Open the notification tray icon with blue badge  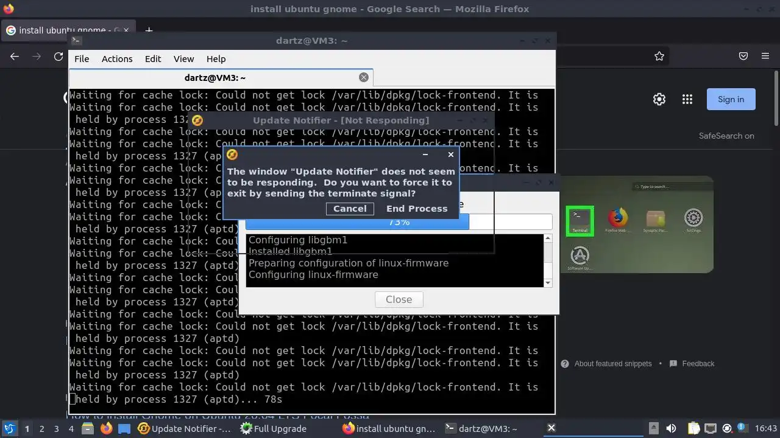[742, 428]
